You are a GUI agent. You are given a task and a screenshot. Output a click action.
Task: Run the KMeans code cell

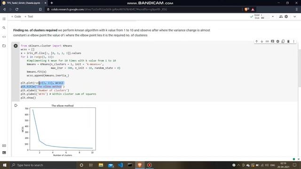[16, 46]
